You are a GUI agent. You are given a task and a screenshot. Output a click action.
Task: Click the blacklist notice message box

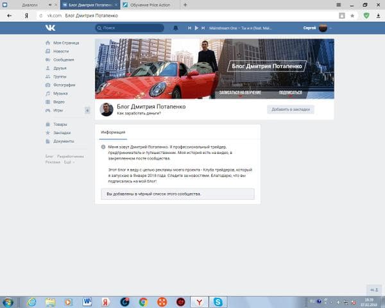pos(178,194)
